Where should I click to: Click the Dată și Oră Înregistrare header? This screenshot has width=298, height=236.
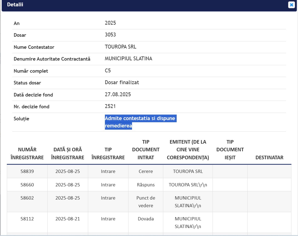68,153
